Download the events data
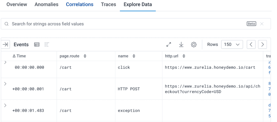277x122 pixels. 181,45
